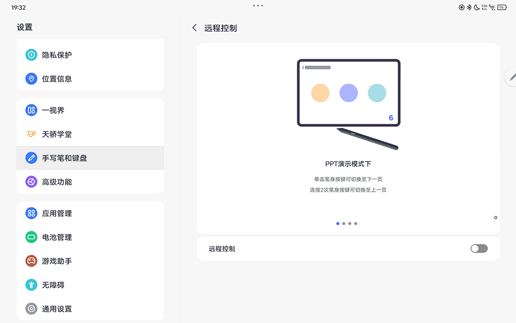
Task: Tap the 天骄学堂 icon
Action: pos(31,134)
